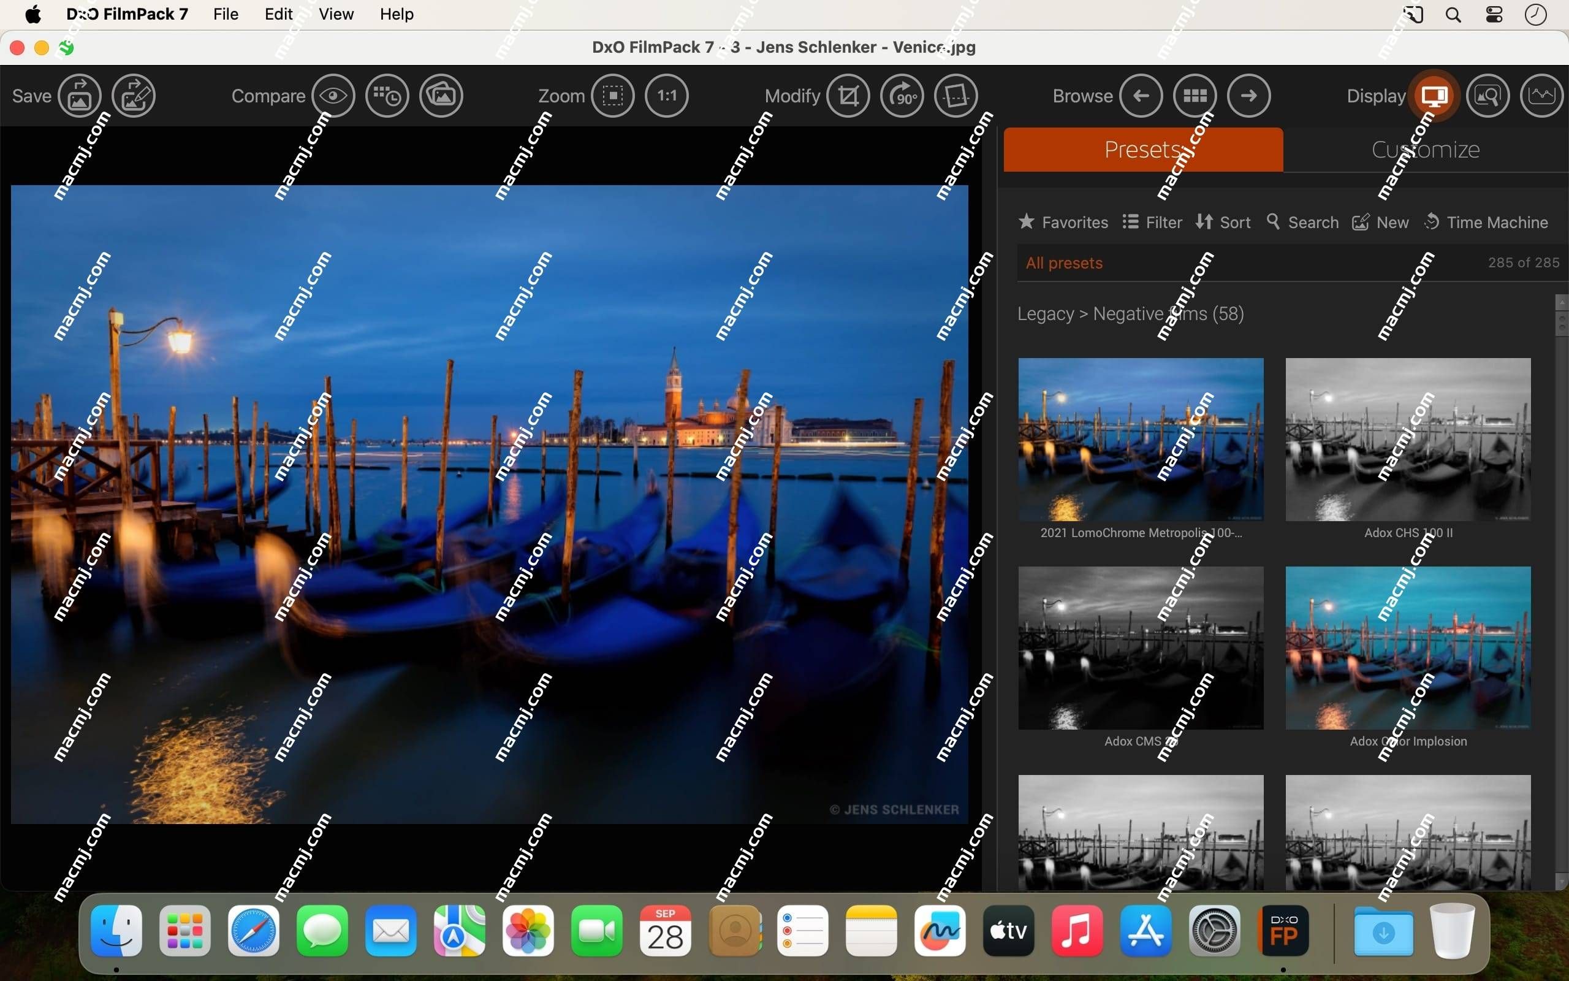Screen dimensions: 1569x981
Task: Toggle Favorites filter on presets
Action: [1061, 221]
